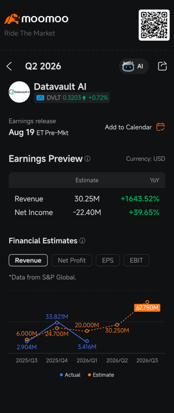The width and height of the screenshot is (174, 413).
Task: Toggle the Estimate legend item
Action: point(101,375)
